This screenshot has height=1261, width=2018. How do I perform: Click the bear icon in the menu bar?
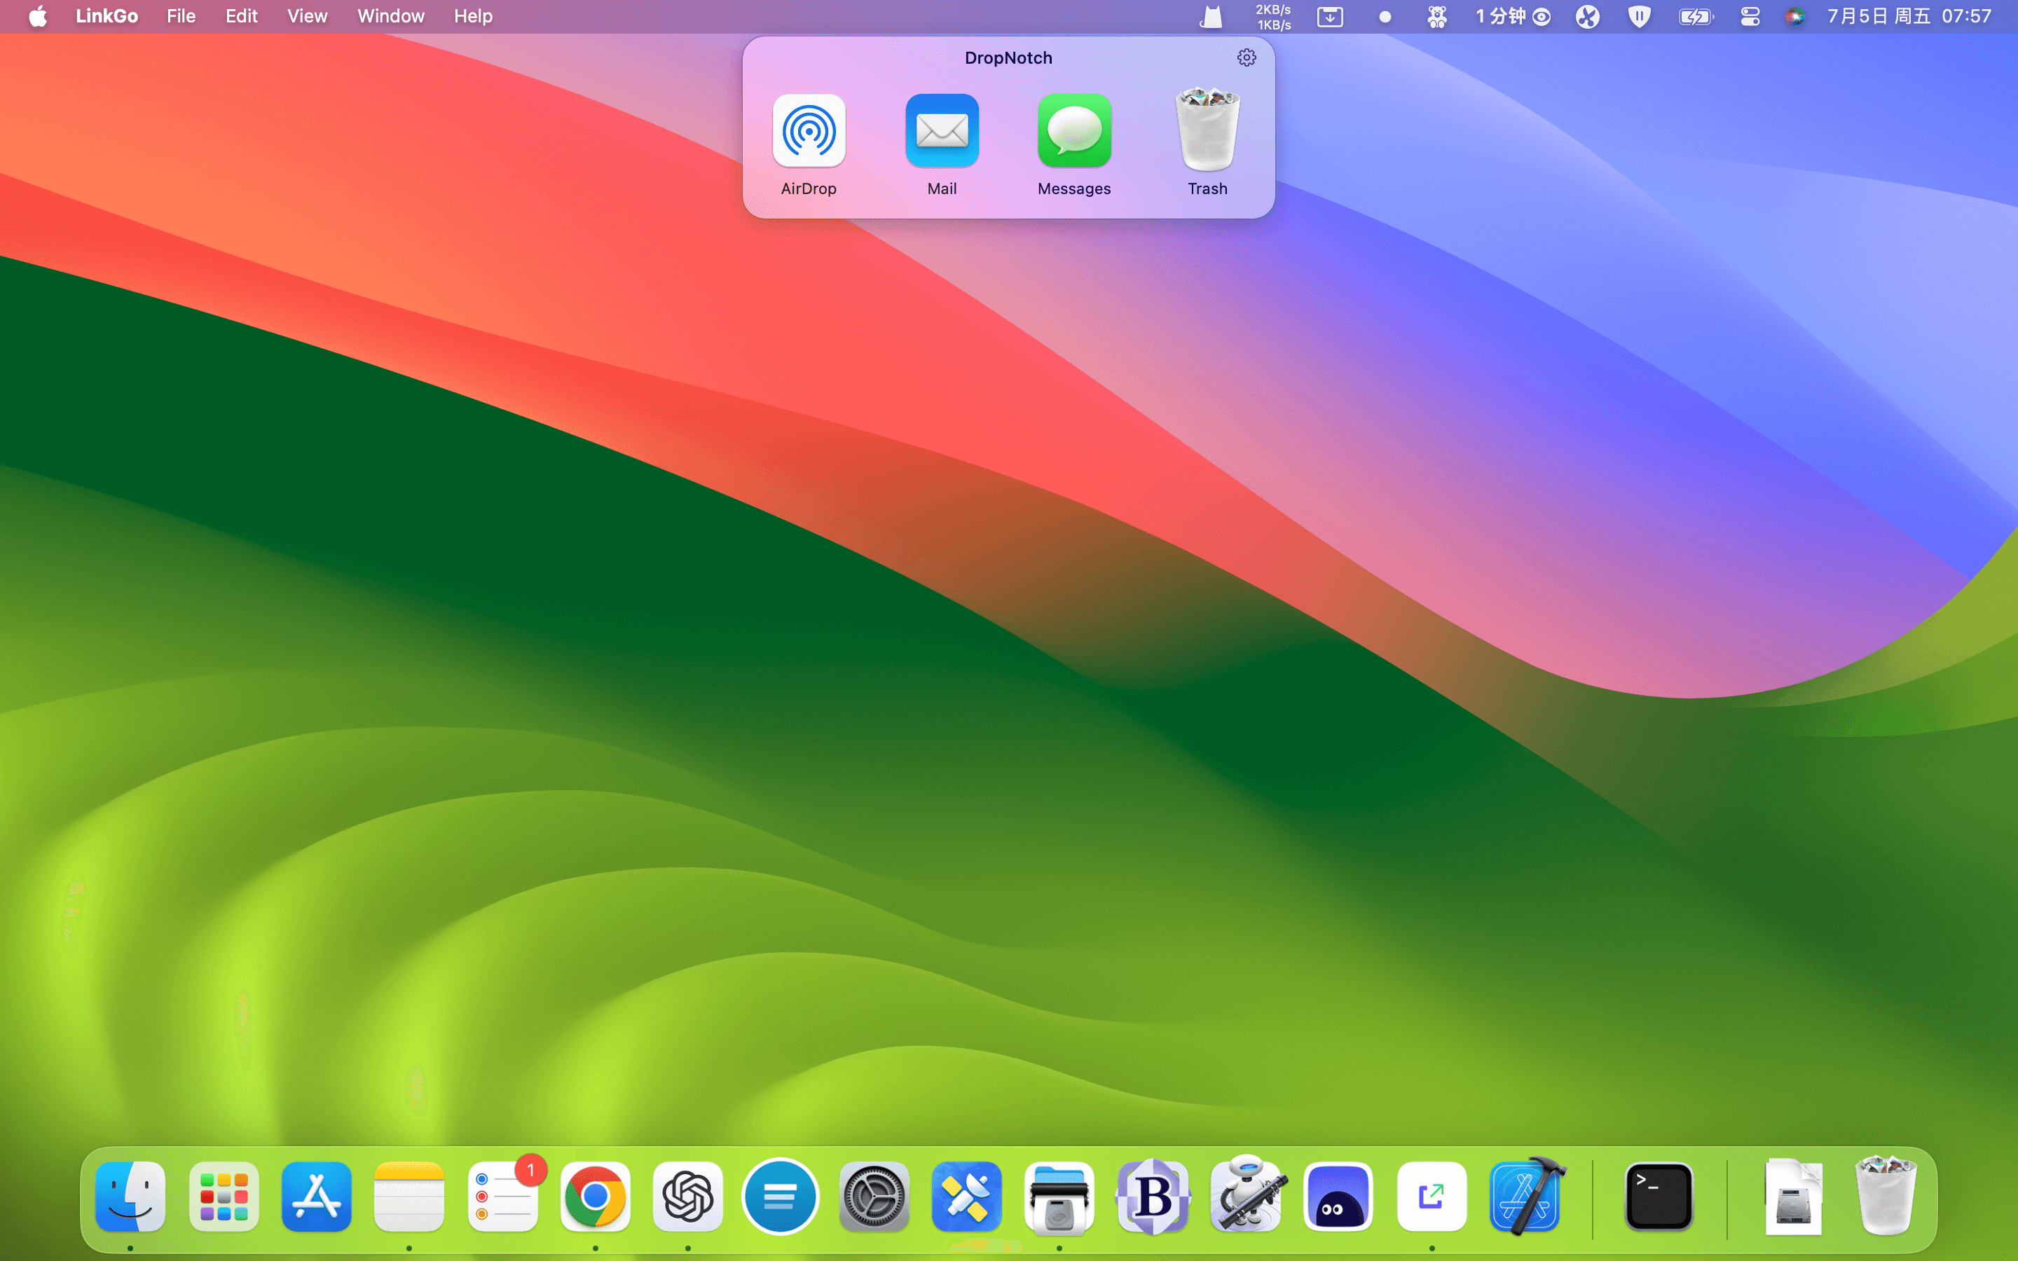coord(1437,17)
